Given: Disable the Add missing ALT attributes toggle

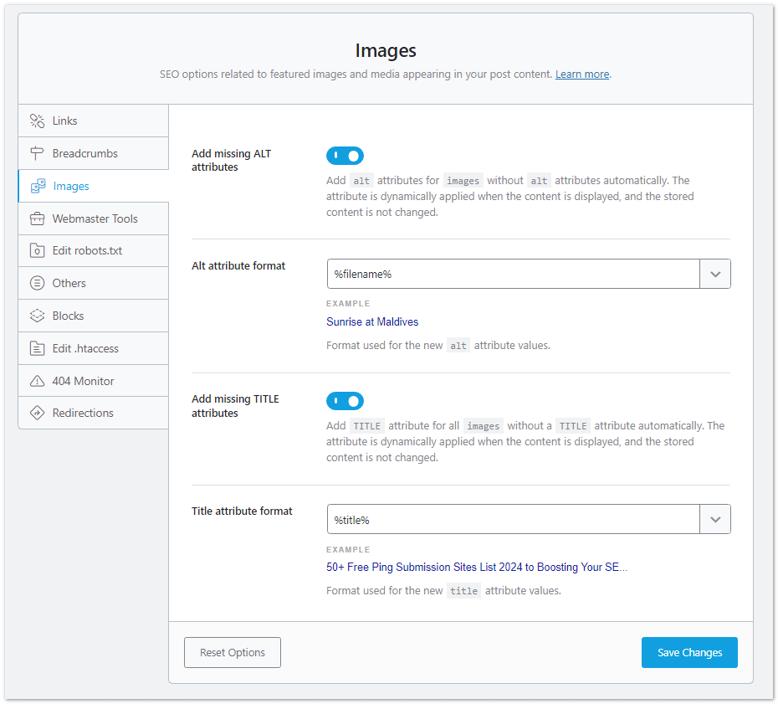Looking at the screenshot, I should (345, 156).
